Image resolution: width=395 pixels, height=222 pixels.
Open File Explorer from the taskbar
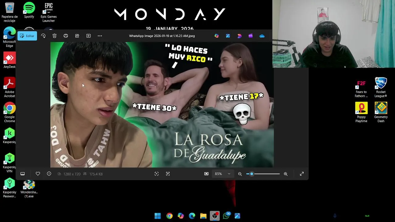pos(203,216)
